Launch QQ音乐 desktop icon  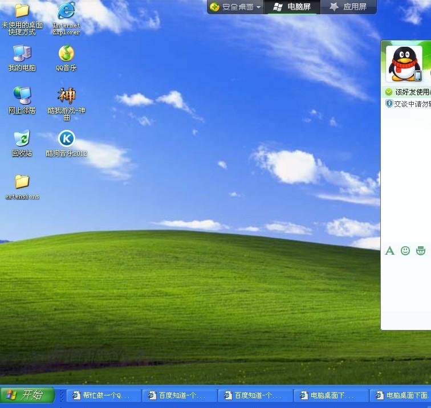66,54
